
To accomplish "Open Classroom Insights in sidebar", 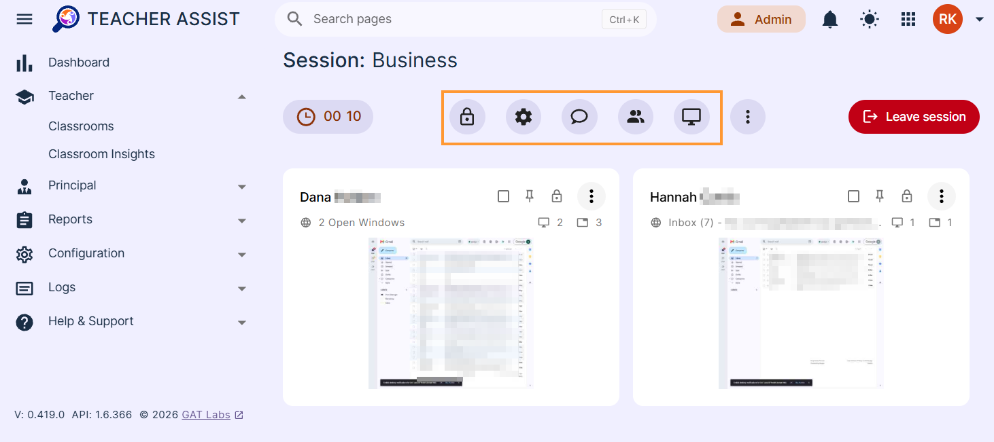I will pyautogui.click(x=101, y=154).
